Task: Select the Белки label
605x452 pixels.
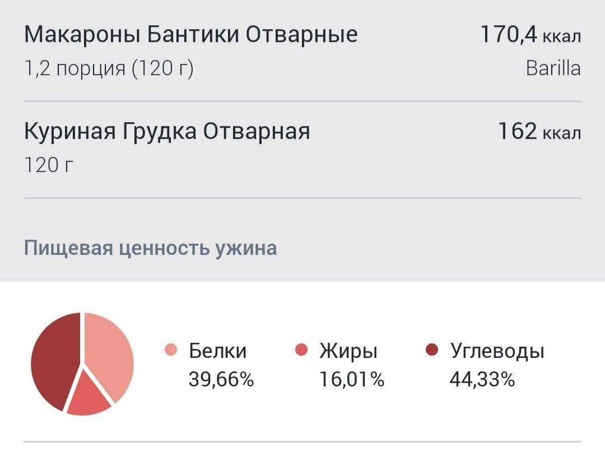Action: coord(217,351)
